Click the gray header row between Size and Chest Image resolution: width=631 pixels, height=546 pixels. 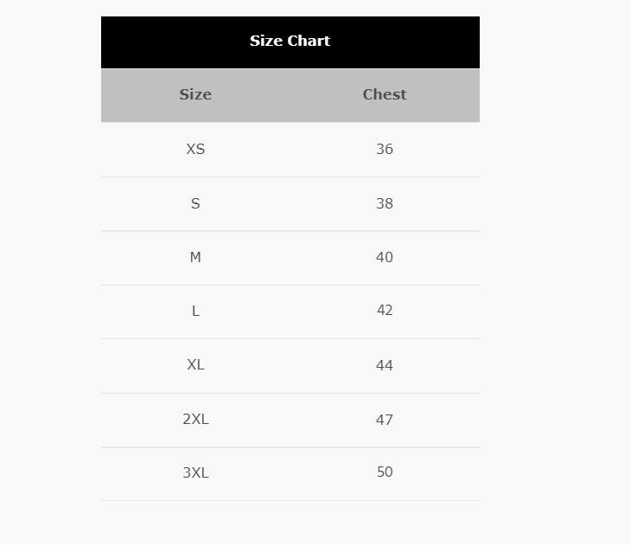(290, 94)
